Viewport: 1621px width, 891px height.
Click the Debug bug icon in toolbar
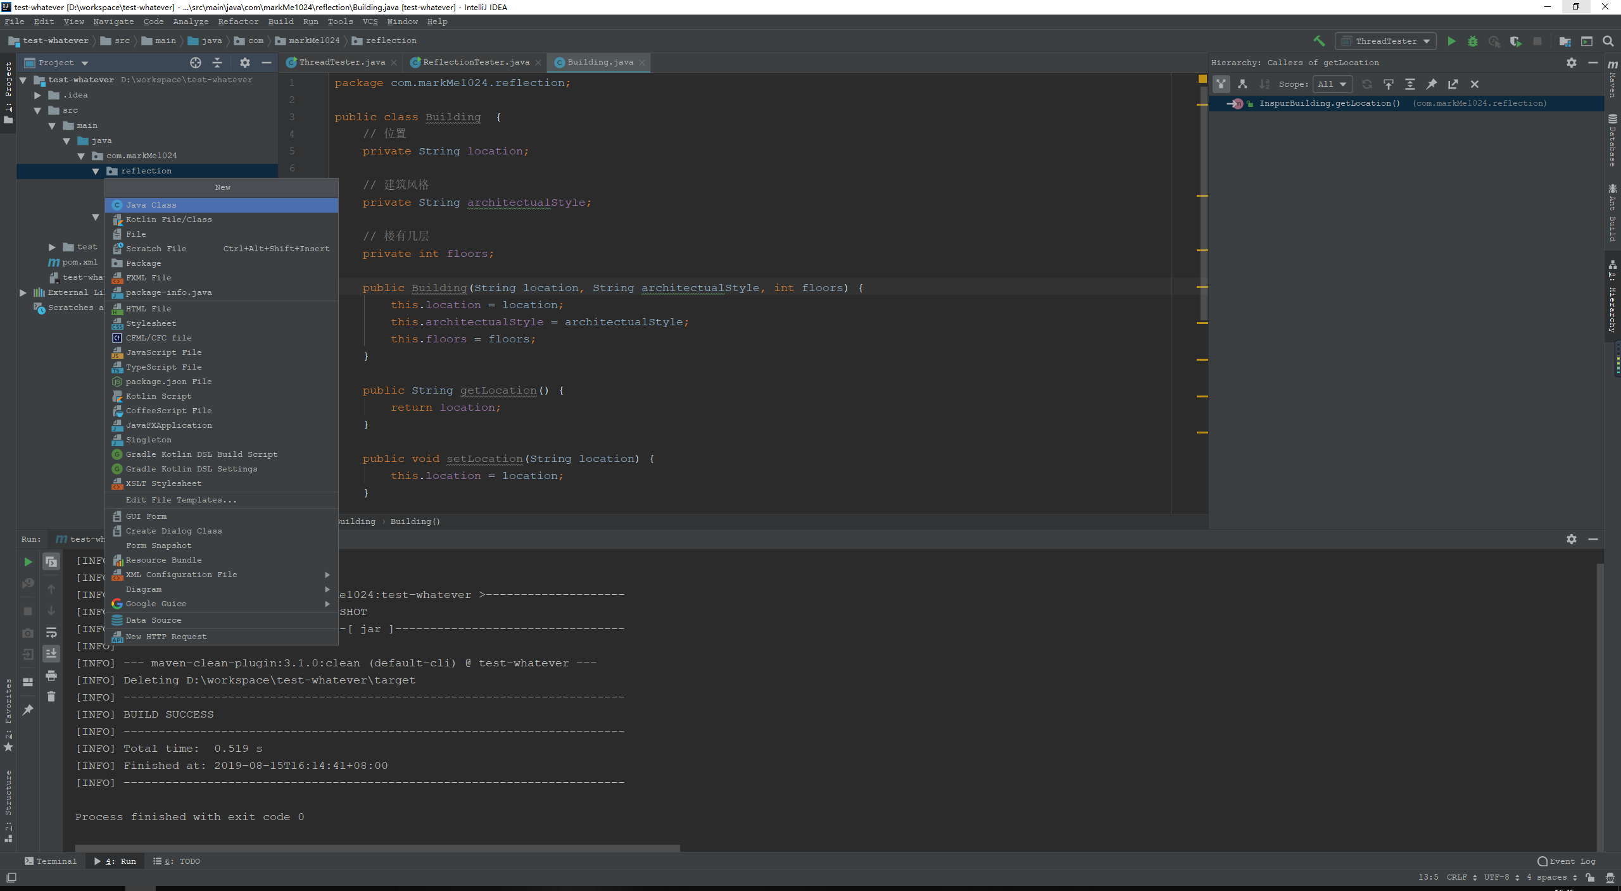1473,41
